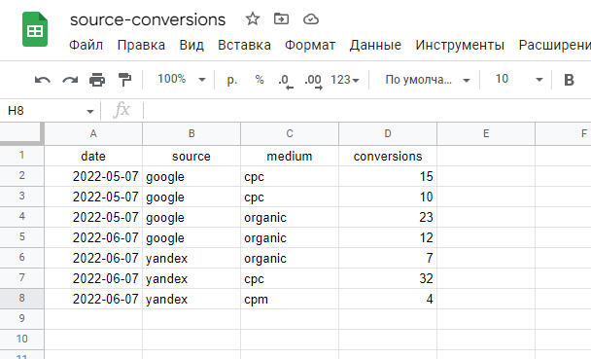Screen dimensions: 591x359
Task: Check the cloud save status icon
Action: click(311, 18)
